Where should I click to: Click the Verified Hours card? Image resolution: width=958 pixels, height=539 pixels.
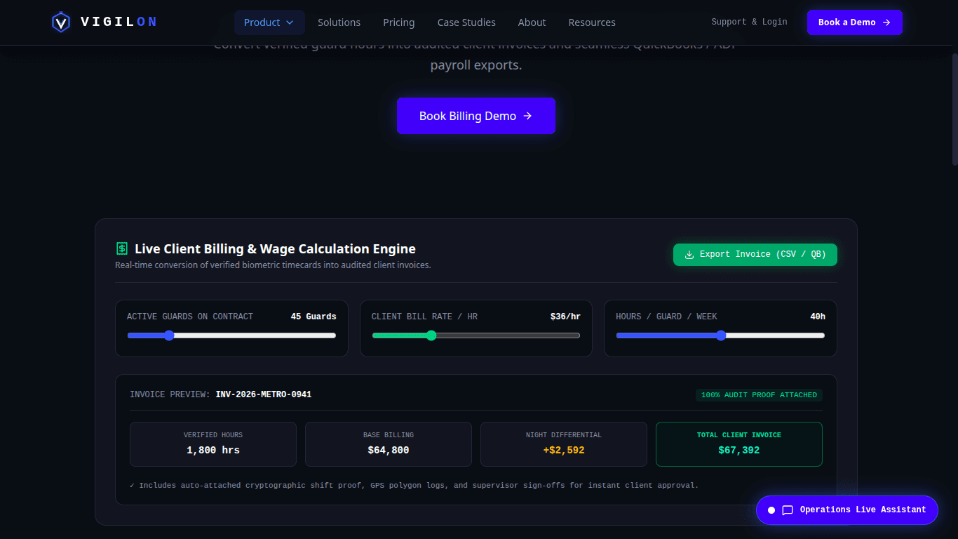click(213, 444)
